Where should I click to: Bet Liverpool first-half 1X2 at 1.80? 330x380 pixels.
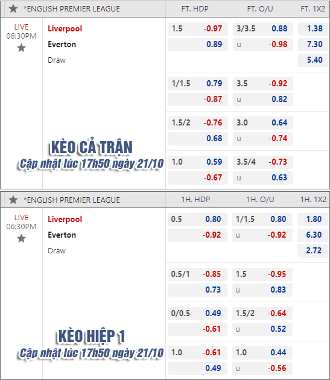pyautogui.click(x=313, y=220)
